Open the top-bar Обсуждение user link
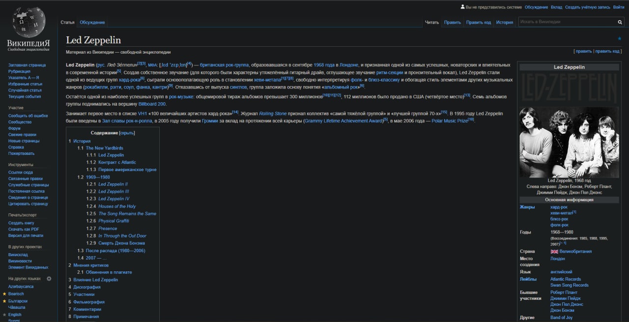 tap(536, 7)
